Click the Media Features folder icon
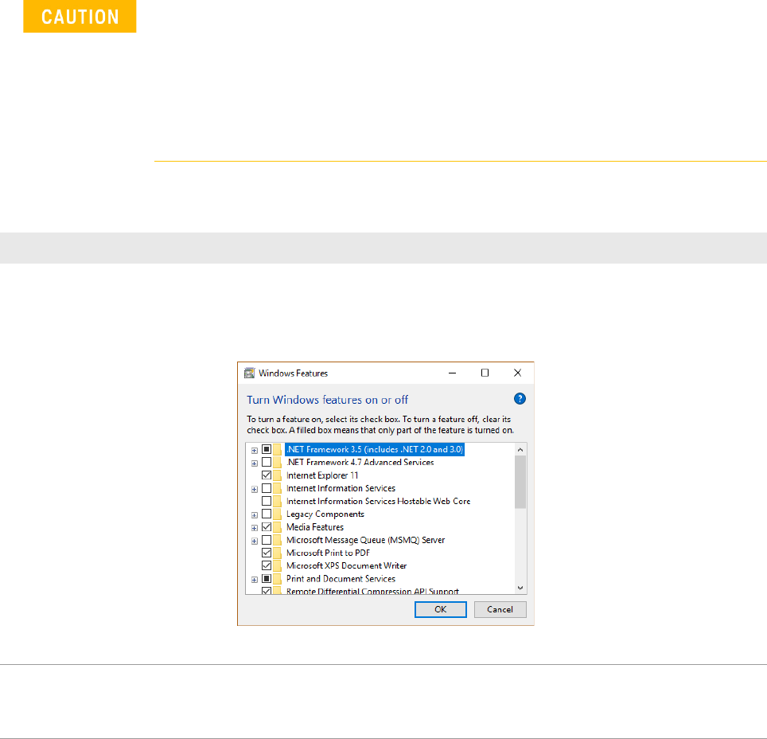The height and width of the screenshot is (739, 767). coord(278,527)
